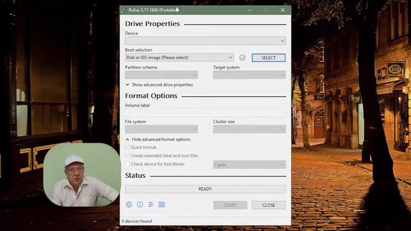Open the Target system dropdown
The height and width of the screenshot is (231, 411).
(x=250, y=75)
